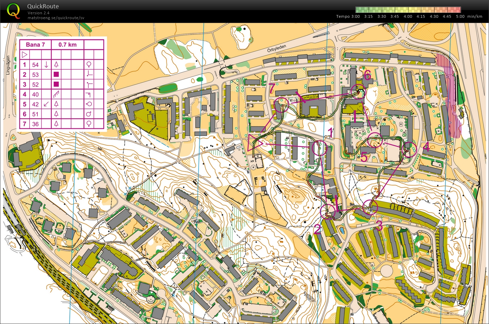Click the "Bana 7" course header cell
This screenshot has width=489, height=324.
[x=35, y=45]
